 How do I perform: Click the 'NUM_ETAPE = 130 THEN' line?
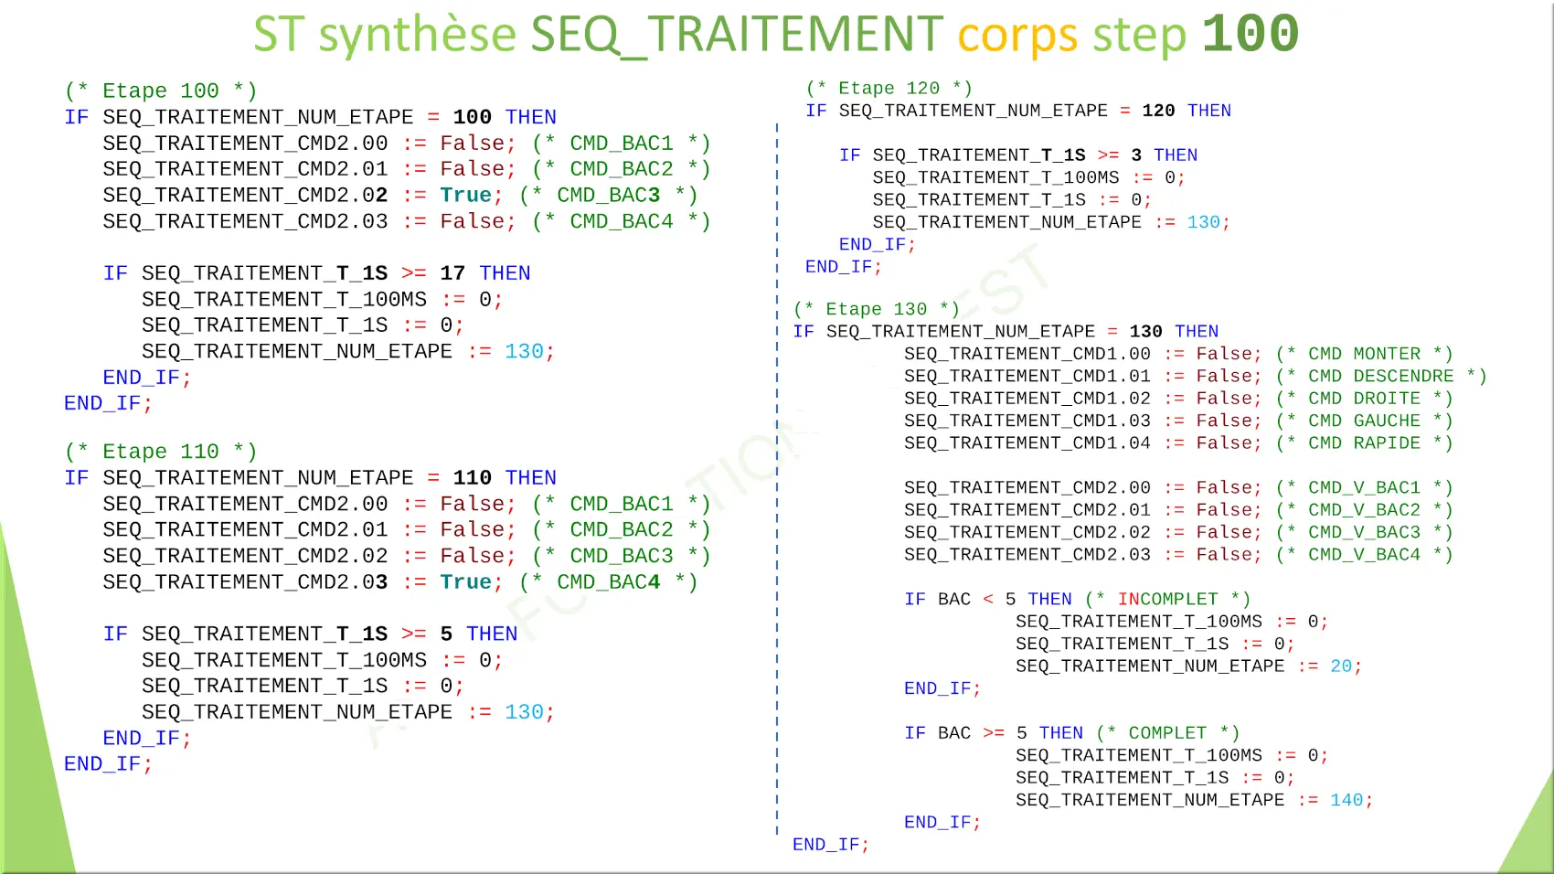coord(1006,332)
